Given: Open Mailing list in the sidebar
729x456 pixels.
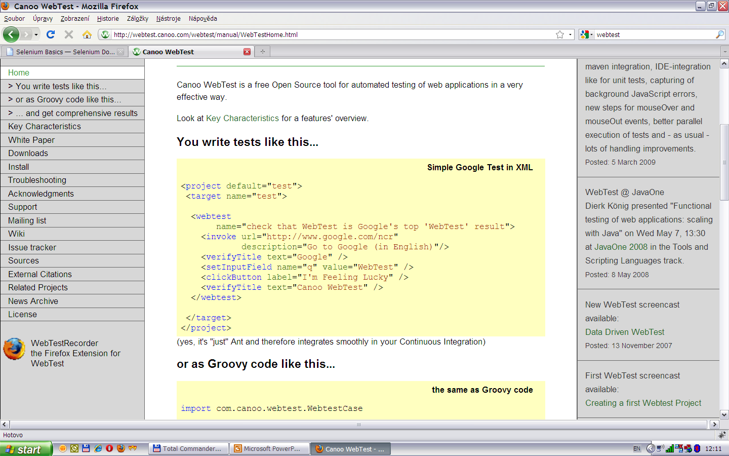Looking at the screenshot, I should 72,220.
